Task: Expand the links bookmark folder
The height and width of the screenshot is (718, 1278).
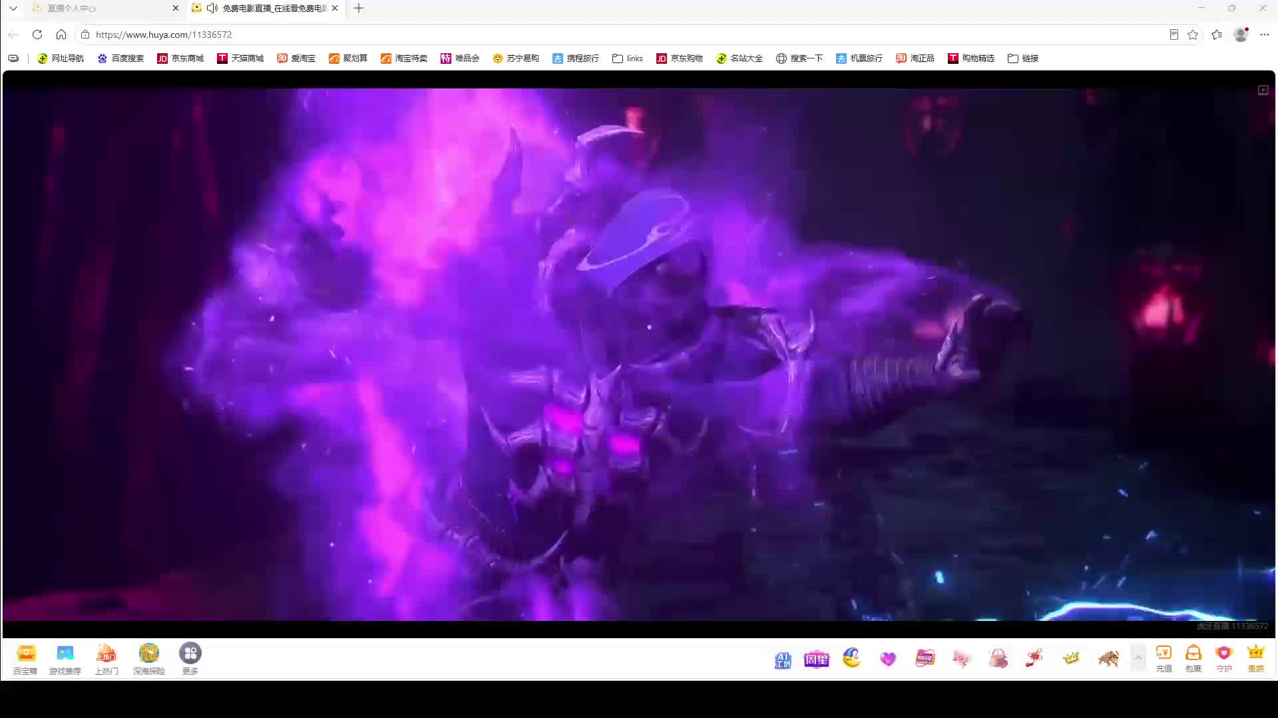Action: click(628, 59)
